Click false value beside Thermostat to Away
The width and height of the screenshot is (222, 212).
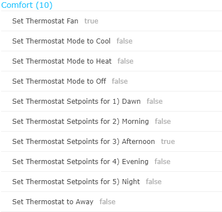click(108, 202)
